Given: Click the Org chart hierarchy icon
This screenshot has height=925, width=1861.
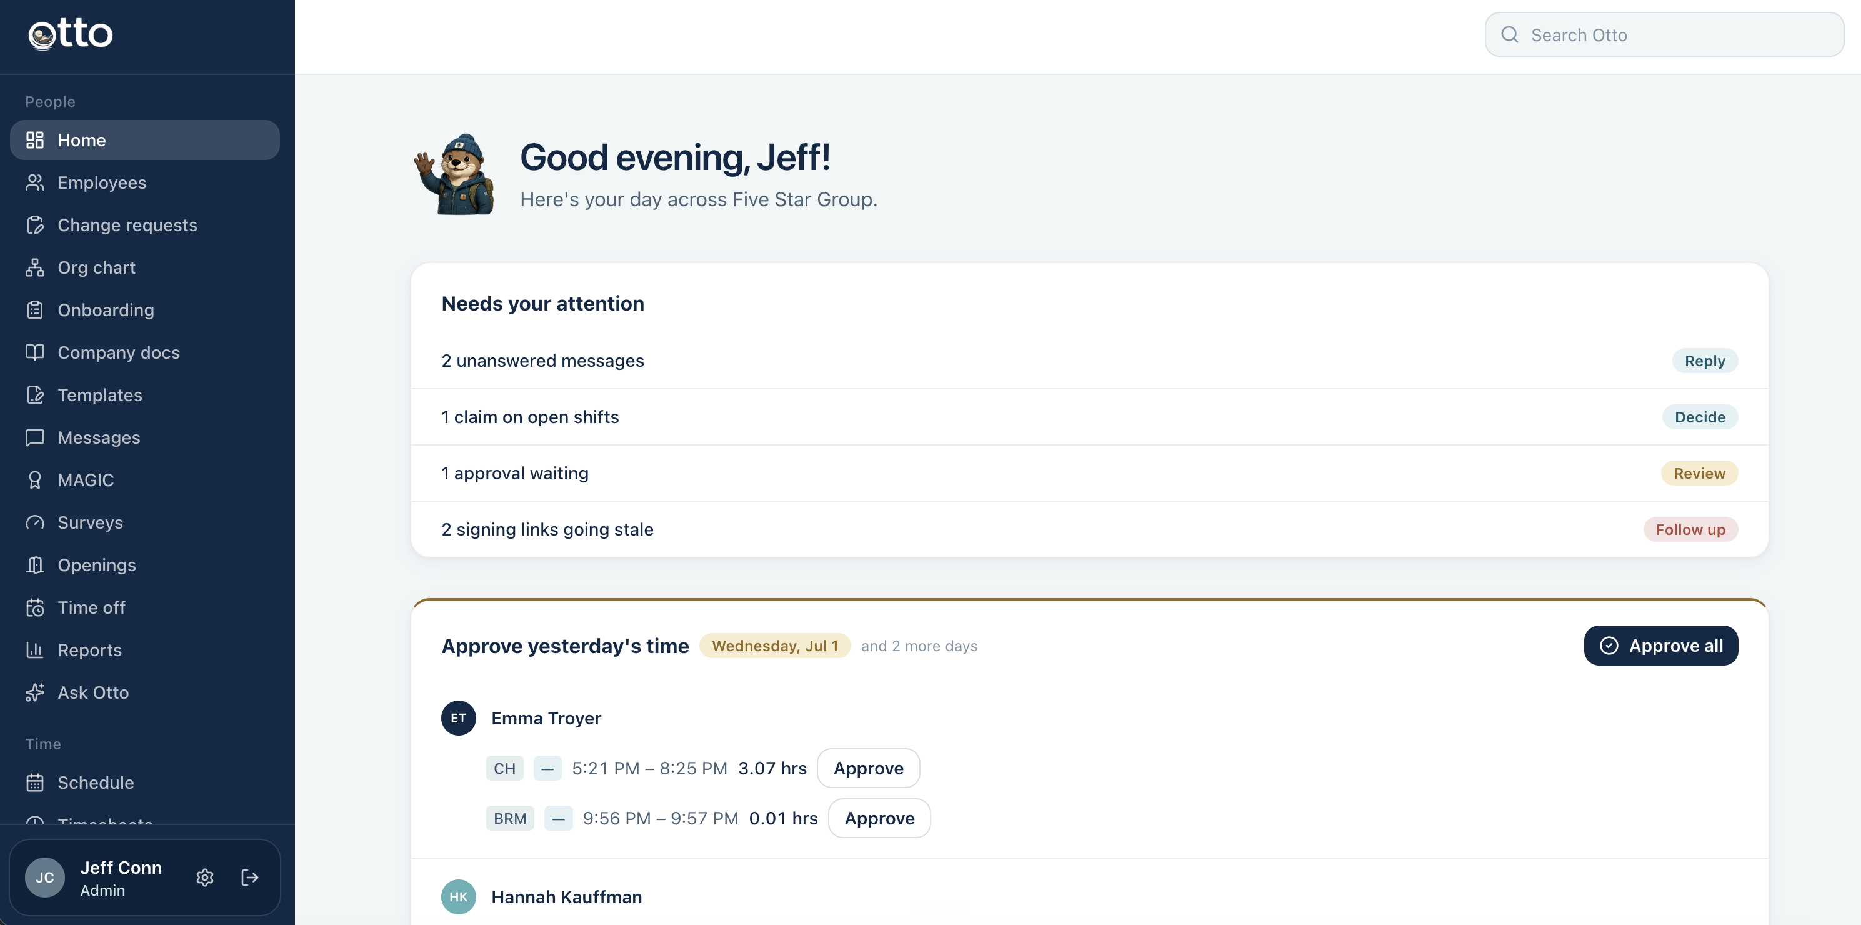Looking at the screenshot, I should pos(34,268).
